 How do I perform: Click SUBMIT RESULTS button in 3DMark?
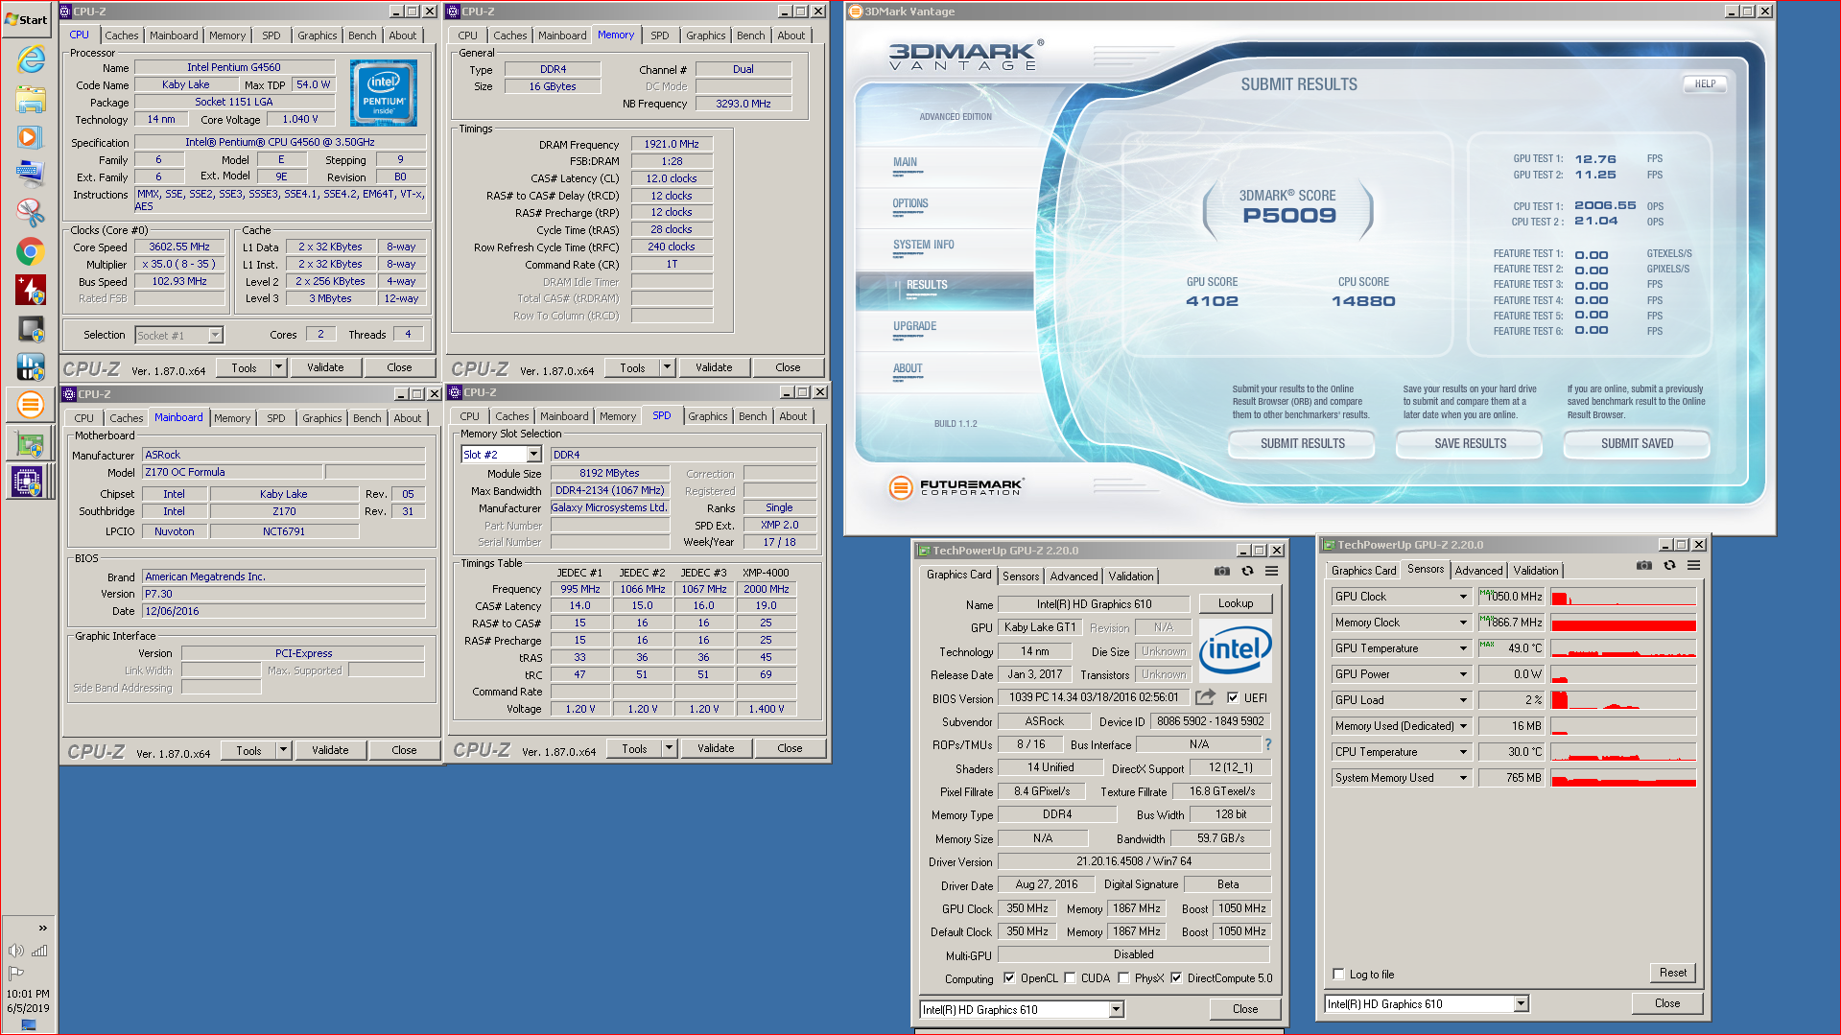1302,444
